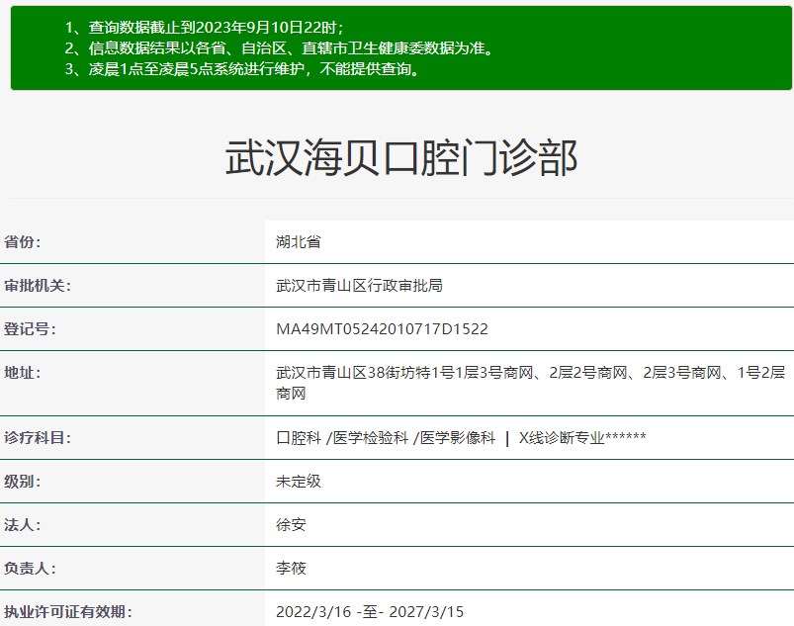Click the 登记号 field label
This screenshot has height=626, width=794.
tap(30, 329)
